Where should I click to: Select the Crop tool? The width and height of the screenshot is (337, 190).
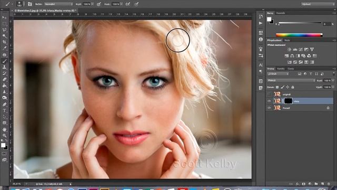(4, 42)
